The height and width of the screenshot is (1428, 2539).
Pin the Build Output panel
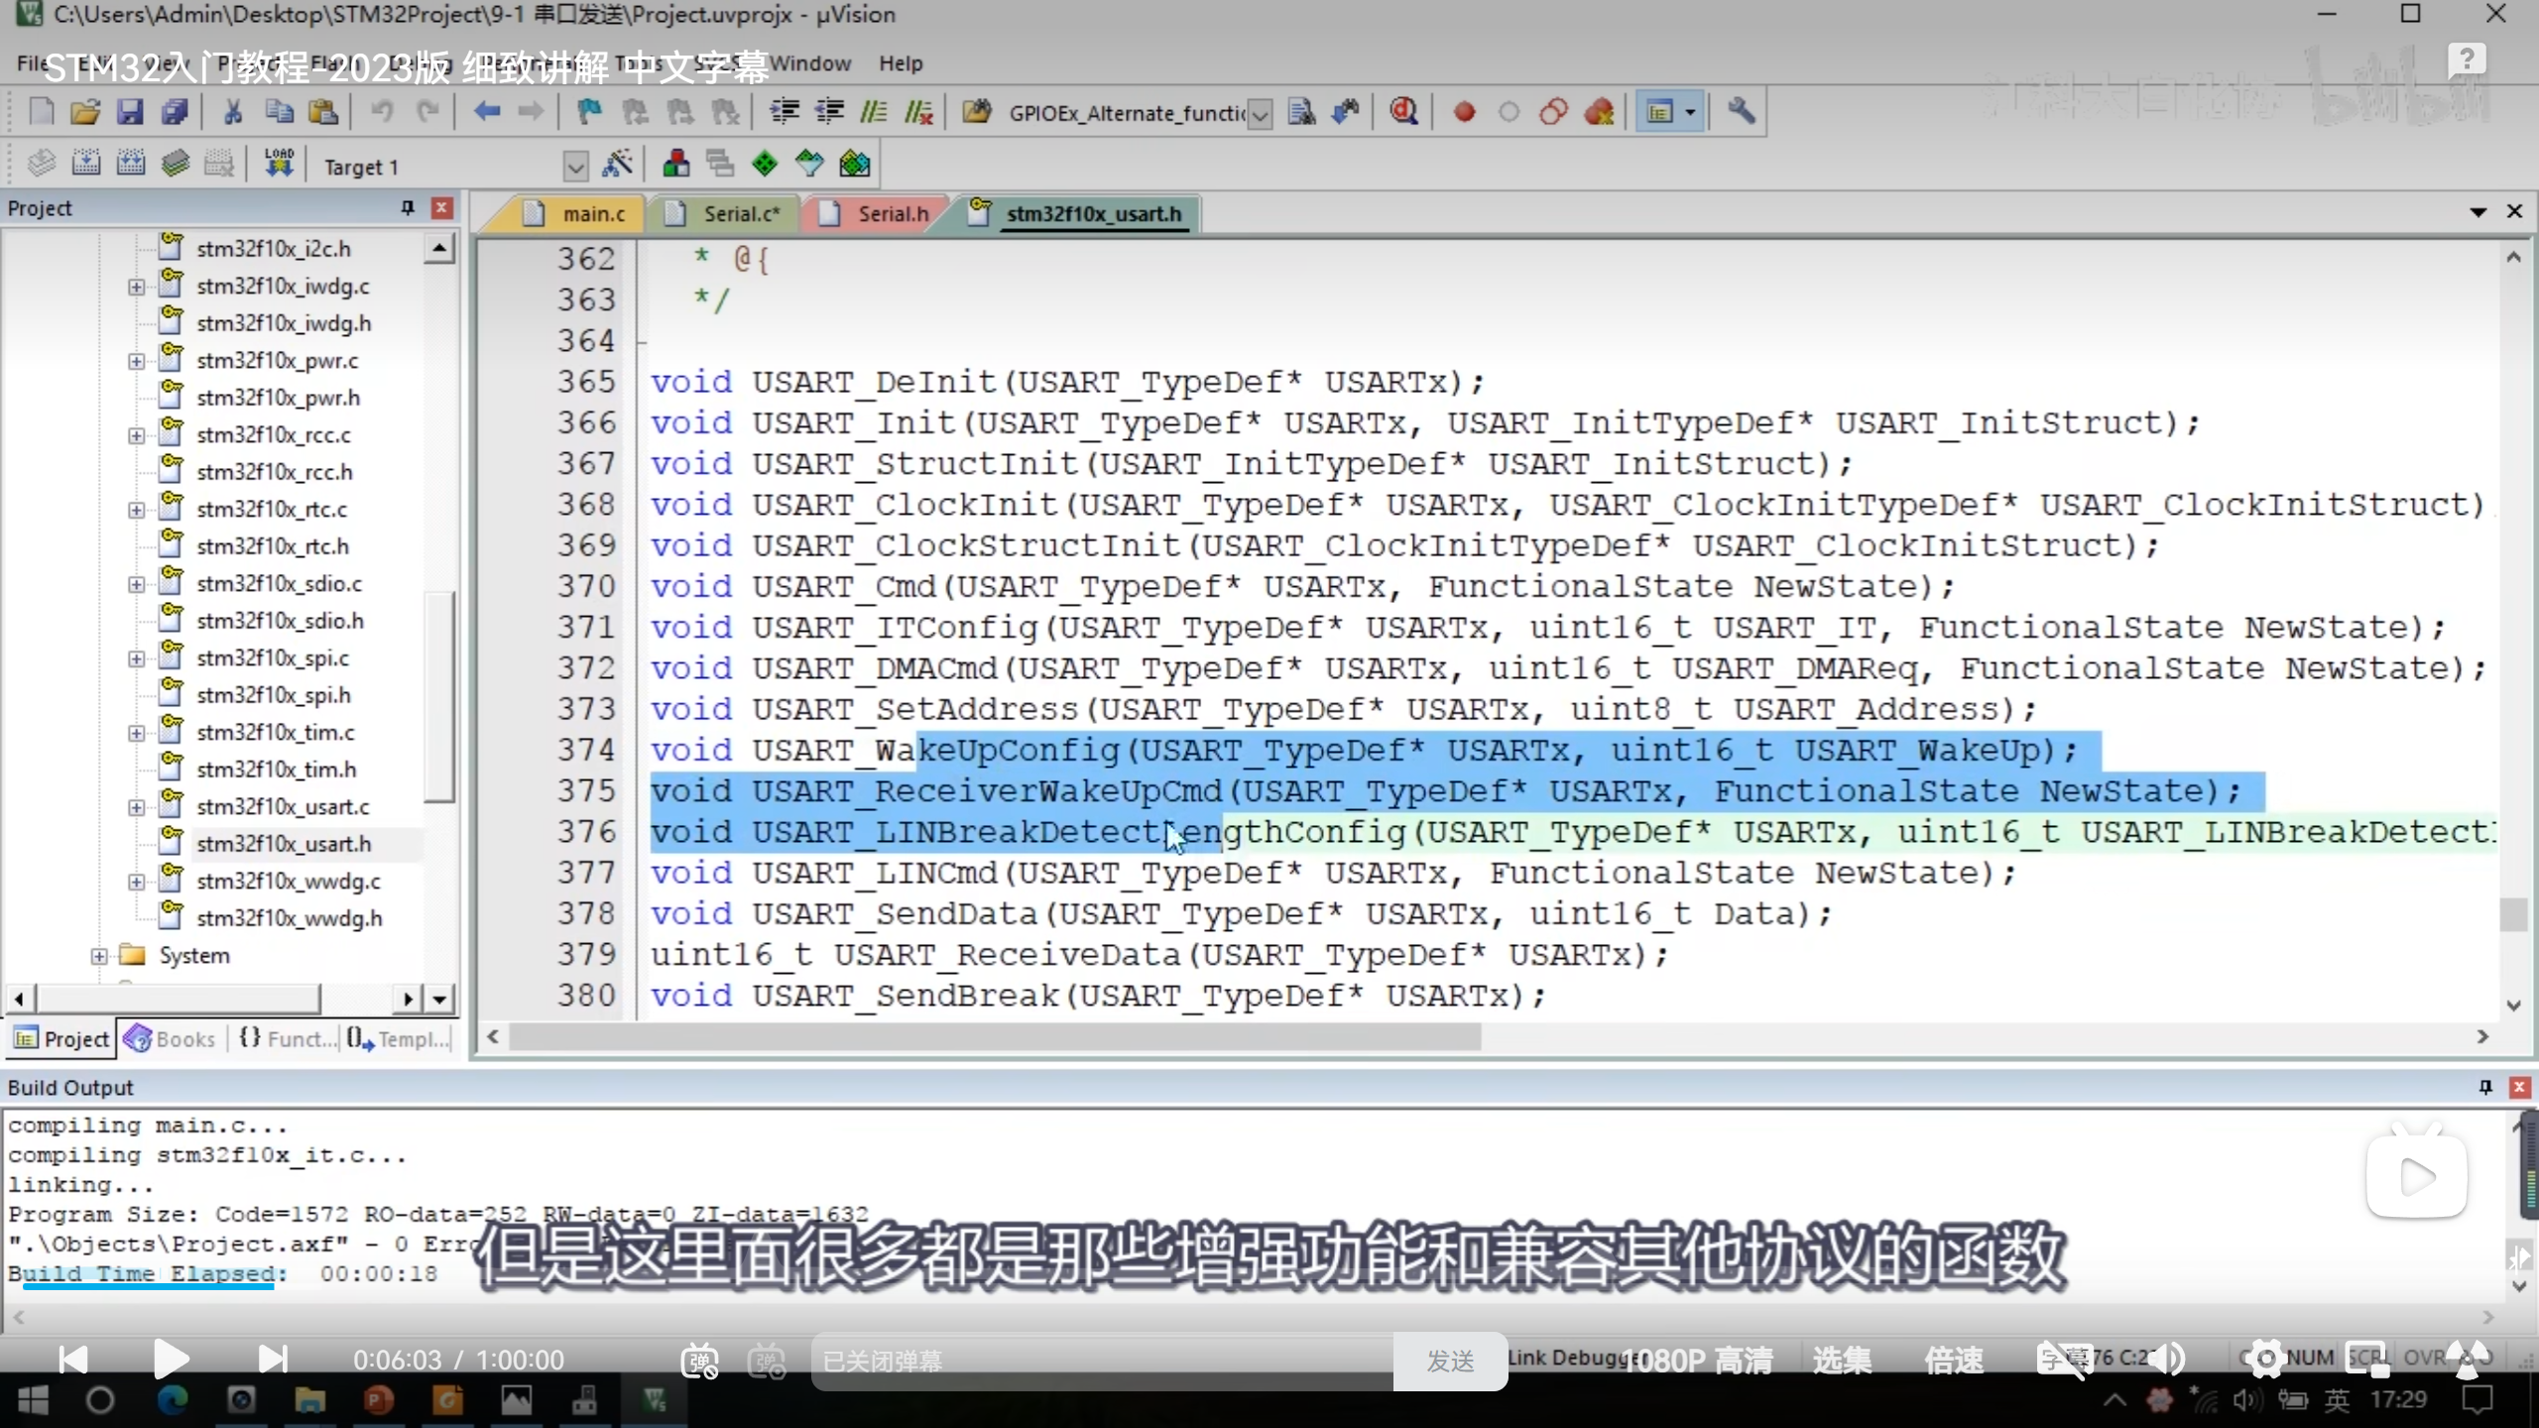point(2485,1087)
